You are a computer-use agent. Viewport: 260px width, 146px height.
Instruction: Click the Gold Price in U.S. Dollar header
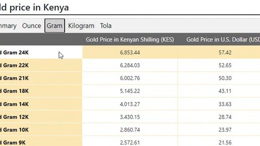[x=223, y=40]
